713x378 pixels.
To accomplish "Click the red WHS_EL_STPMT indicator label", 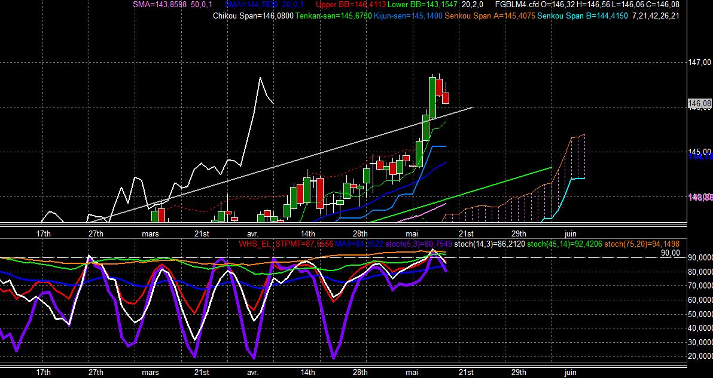I will coord(286,244).
